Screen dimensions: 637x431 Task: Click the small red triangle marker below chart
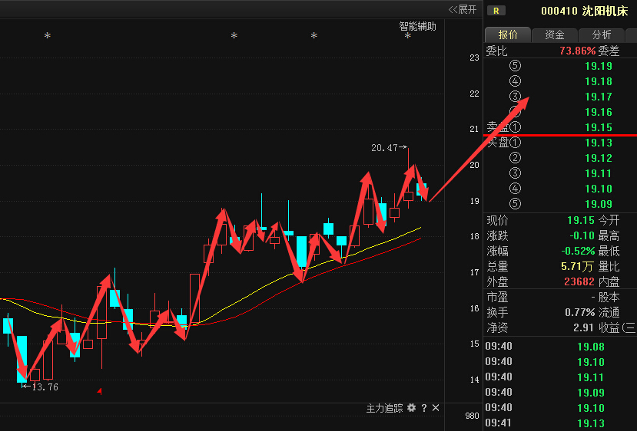(100, 391)
